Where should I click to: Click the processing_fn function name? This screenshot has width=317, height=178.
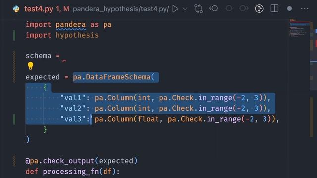70,172
